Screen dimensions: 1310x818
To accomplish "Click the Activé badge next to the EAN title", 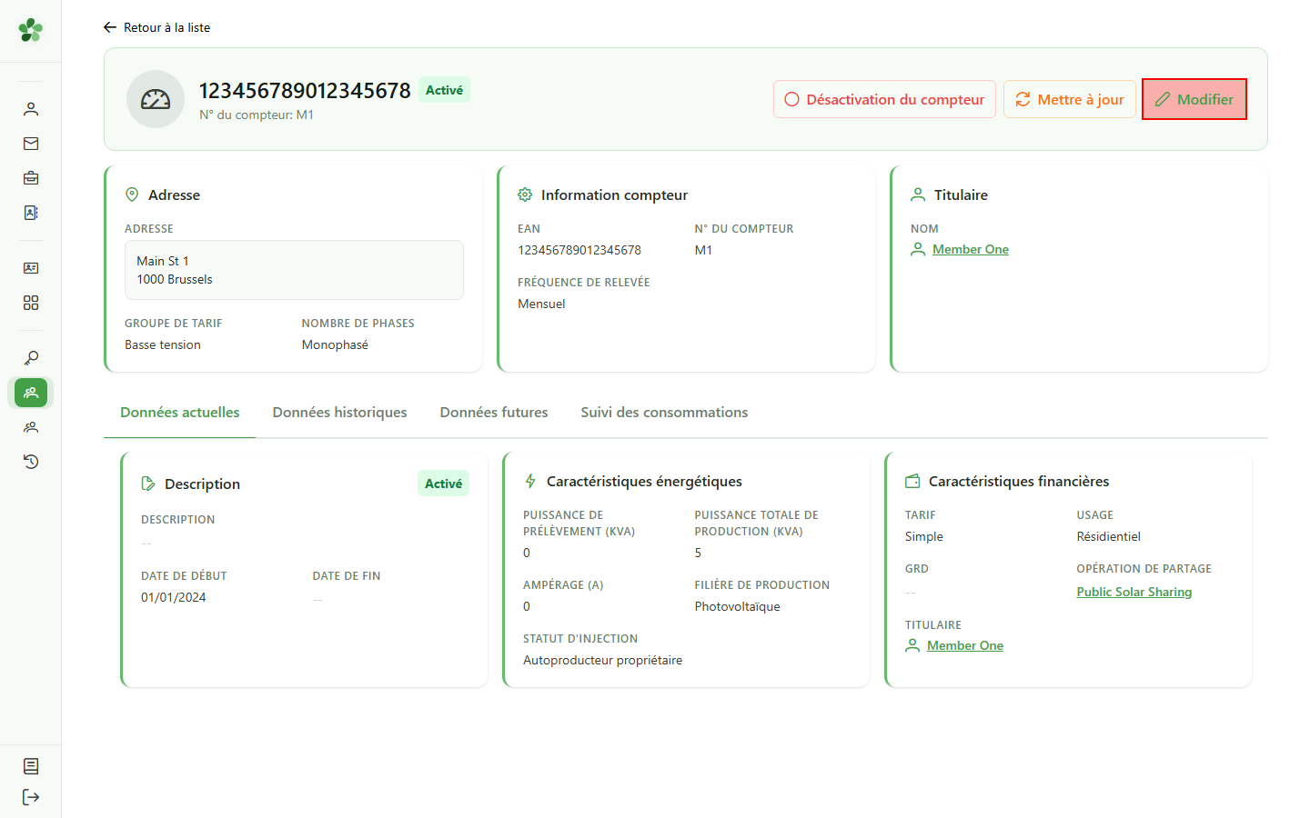I will pos(444,90).
